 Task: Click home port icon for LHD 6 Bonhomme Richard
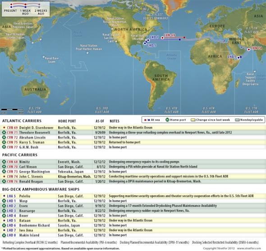tap(4, 225)
